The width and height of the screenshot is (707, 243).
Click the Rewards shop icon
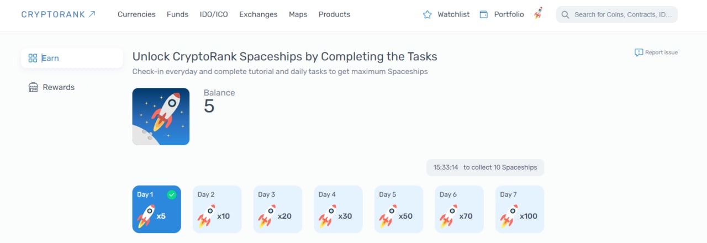33,87
